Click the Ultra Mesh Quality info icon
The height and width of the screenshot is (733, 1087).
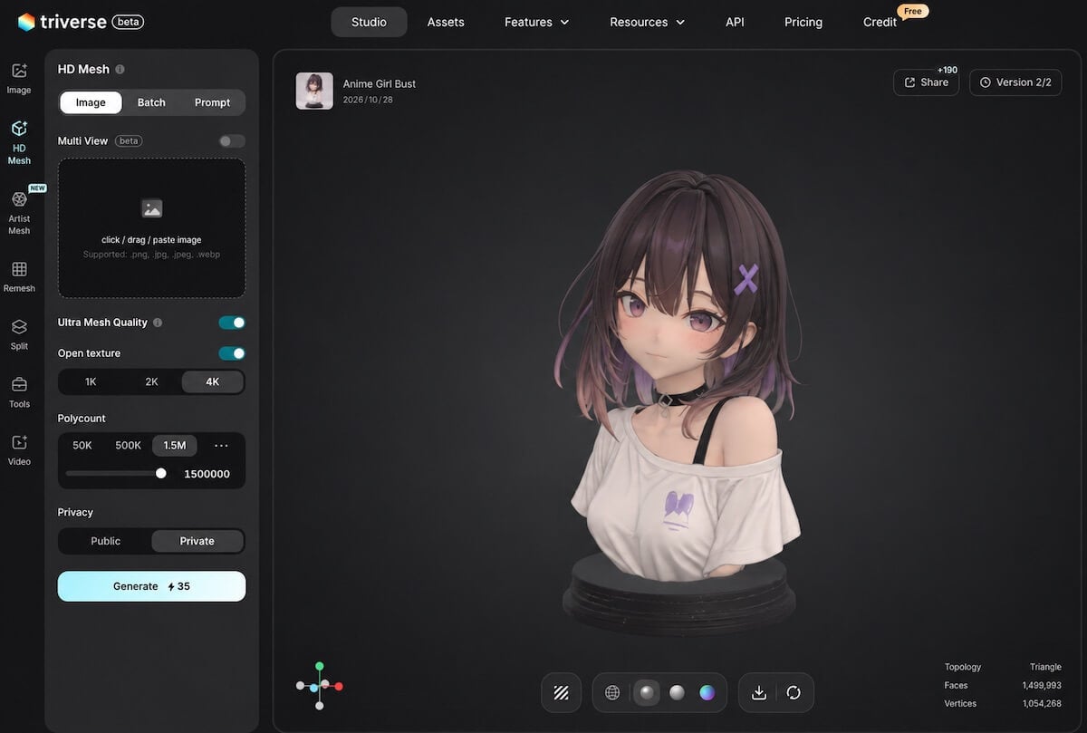158,323
